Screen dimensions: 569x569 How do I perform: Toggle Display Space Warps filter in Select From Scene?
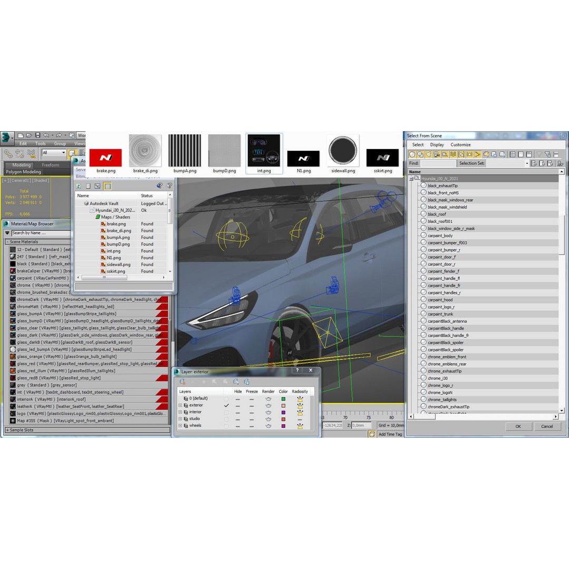[453, 154]
